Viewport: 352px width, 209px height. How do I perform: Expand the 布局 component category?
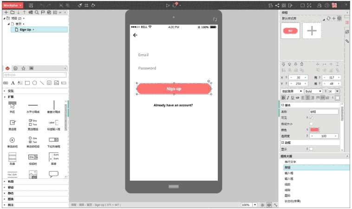[5, 182]
